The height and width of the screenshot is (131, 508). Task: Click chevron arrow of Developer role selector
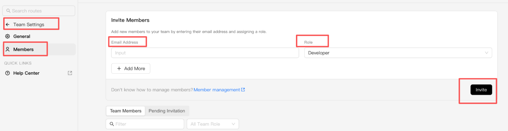(487, 53)
